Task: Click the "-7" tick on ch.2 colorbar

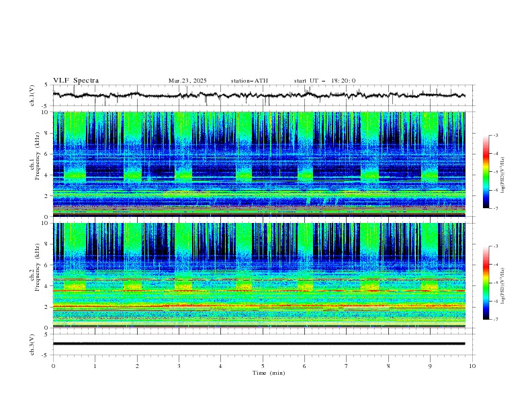Action: (x=496, y=320)
